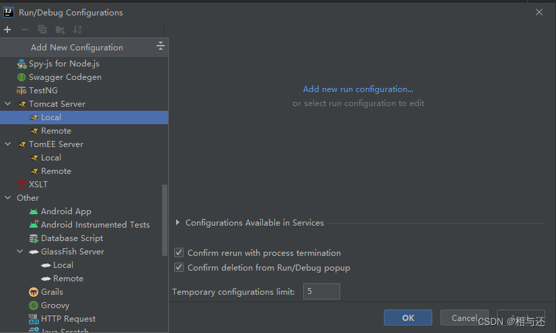
Task: Click the green Groovy icon
Action: click(34, 305)
